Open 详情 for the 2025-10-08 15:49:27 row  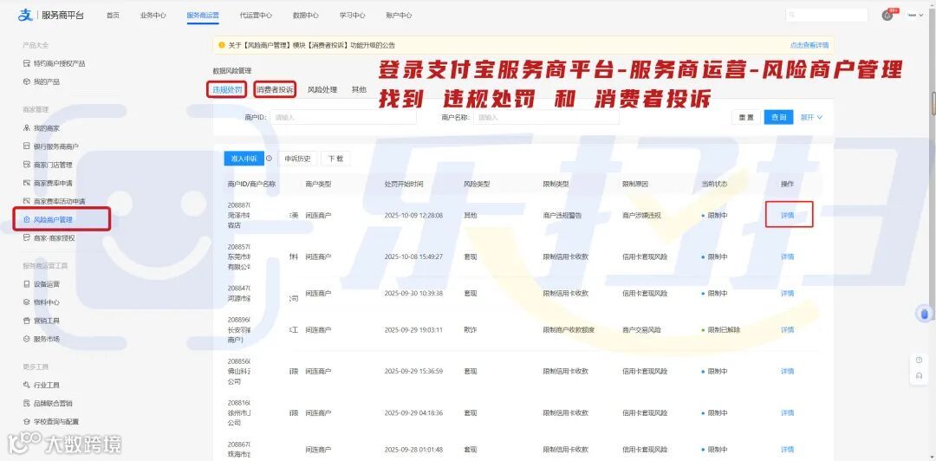pos(787,256)
